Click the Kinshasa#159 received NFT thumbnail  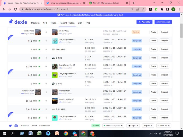(x=55, y=92)
